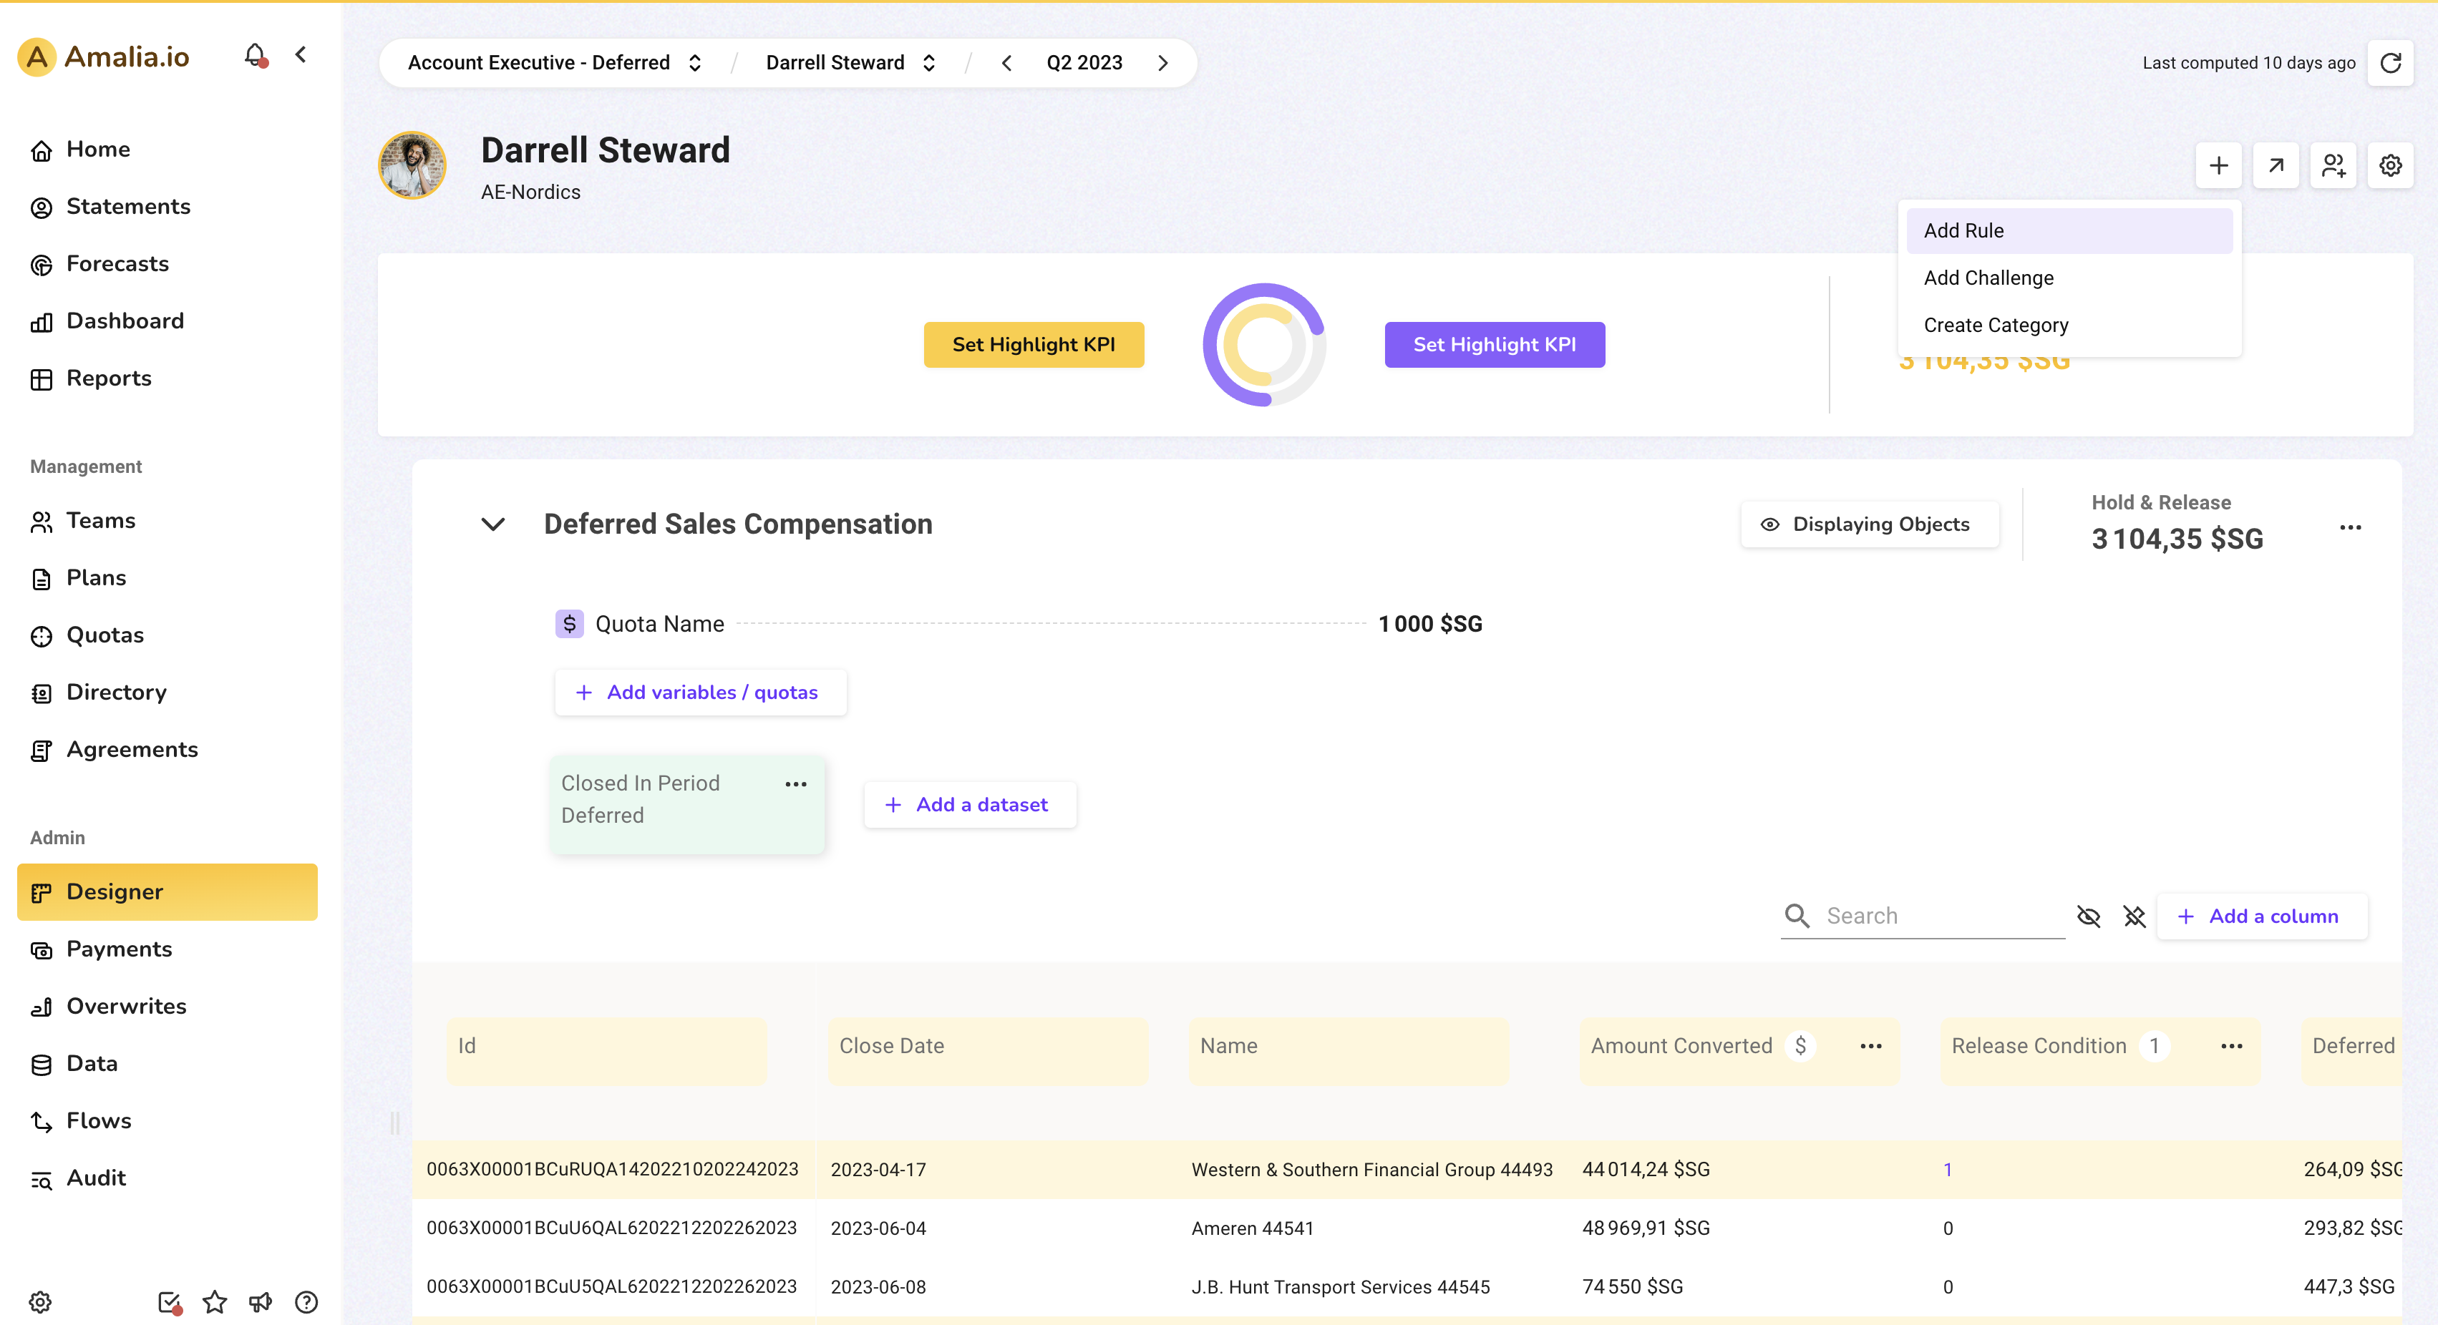Click the Search input field

[x=1941, y=916]
